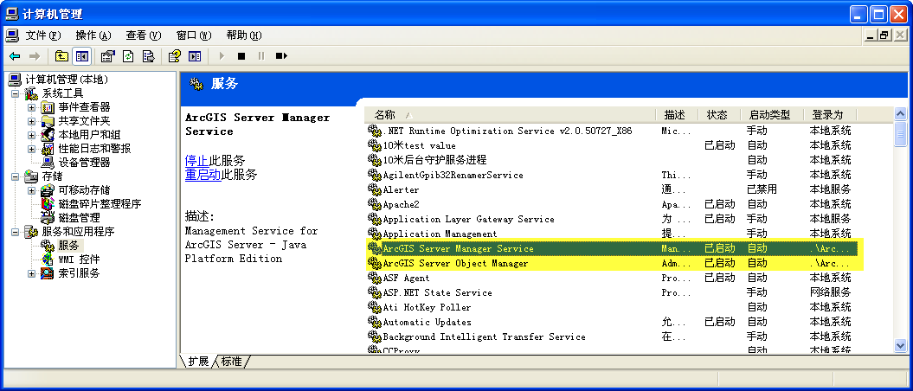Select 设备管理器 in the tree
The height and width of the screenshot is (391, 913).
click(x=84, y=163)
